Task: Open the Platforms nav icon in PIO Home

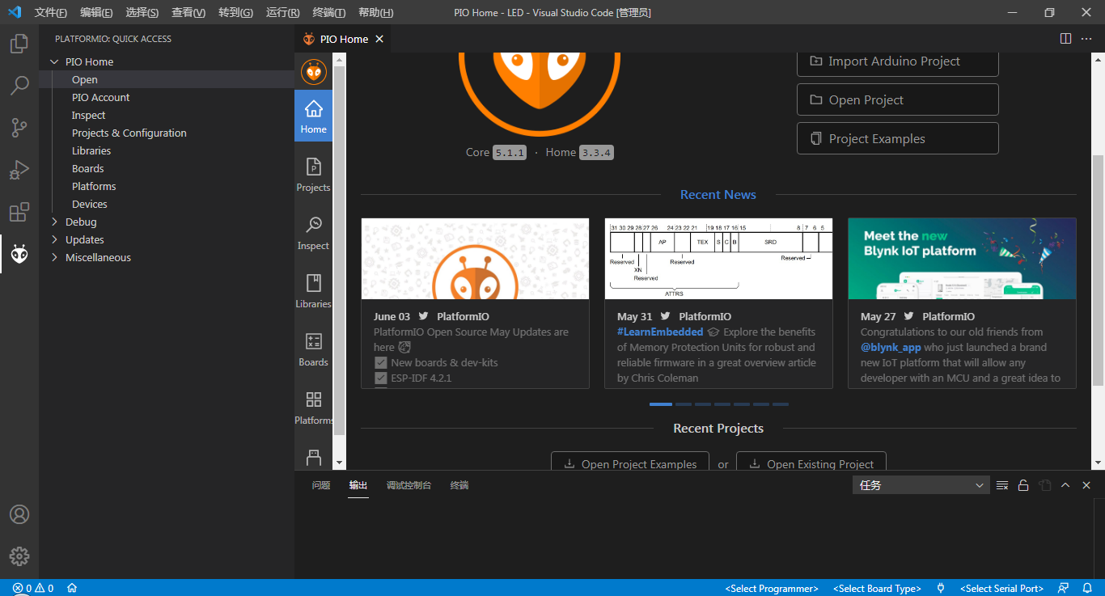Action: pyautogui.click(x=314, y=407)
